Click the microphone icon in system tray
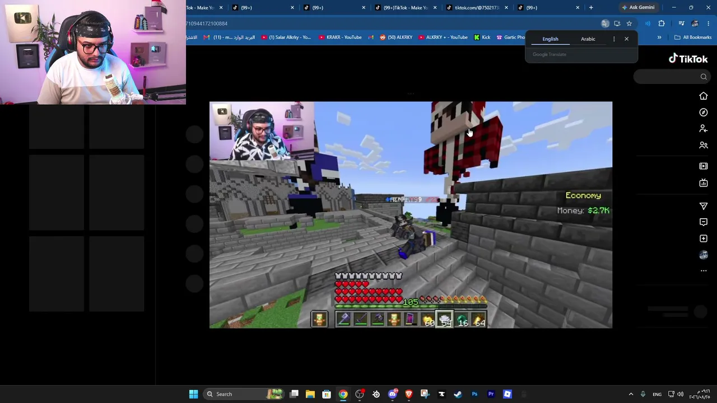 coord(643,394)
